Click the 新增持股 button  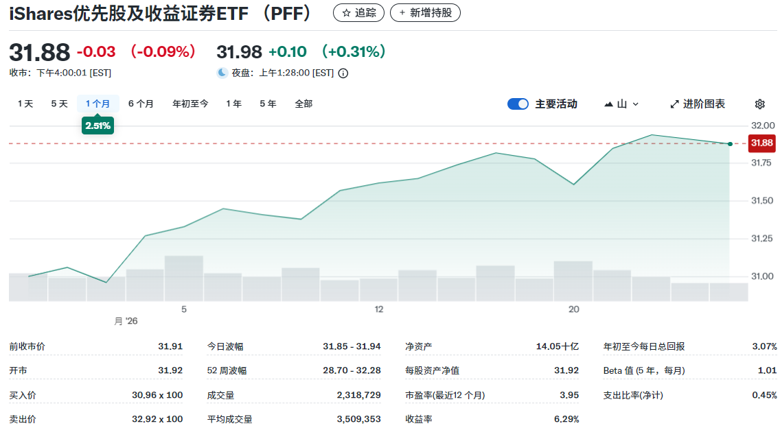point(425,12)
